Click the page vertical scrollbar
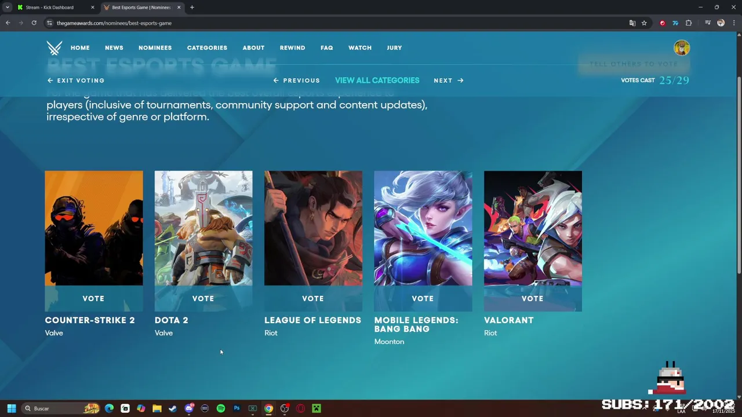The image size is (742, 417). tap(738, 174)
